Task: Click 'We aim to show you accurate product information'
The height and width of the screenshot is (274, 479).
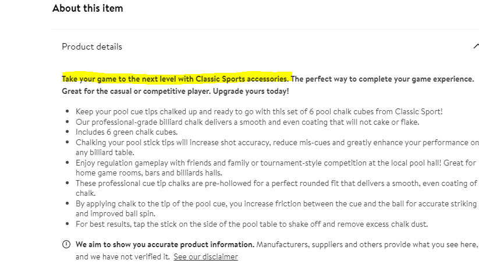Action: 165,244
